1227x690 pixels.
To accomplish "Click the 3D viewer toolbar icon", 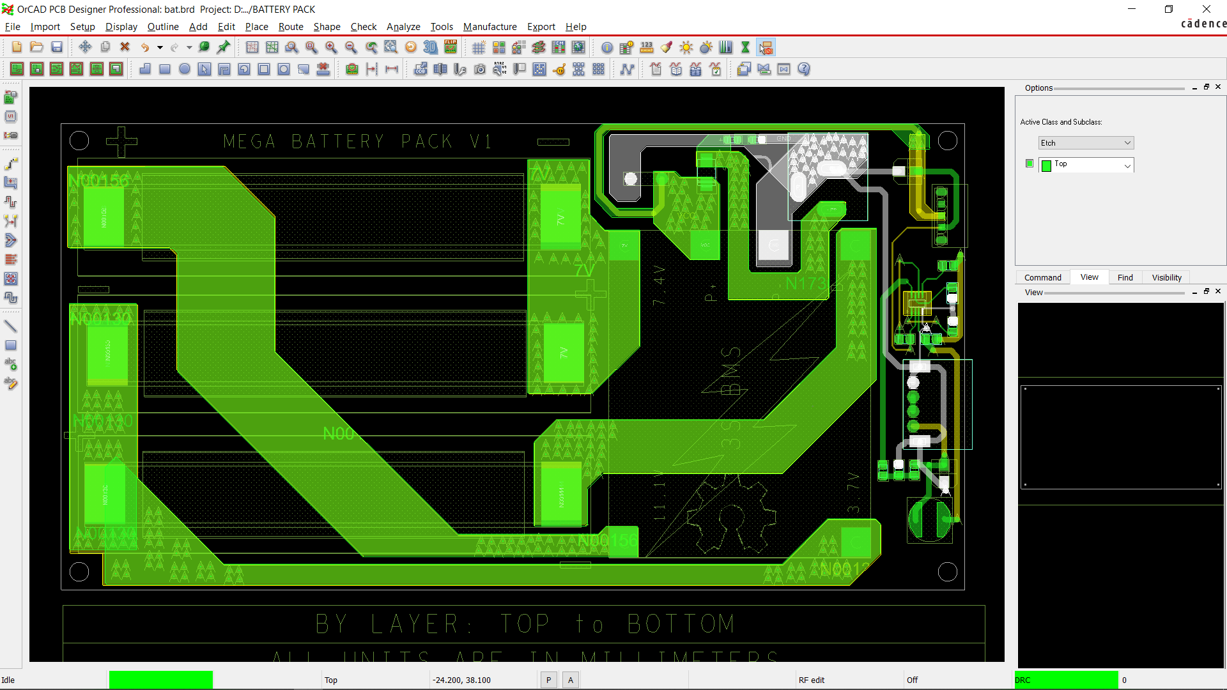I will [x=431, y=47].
